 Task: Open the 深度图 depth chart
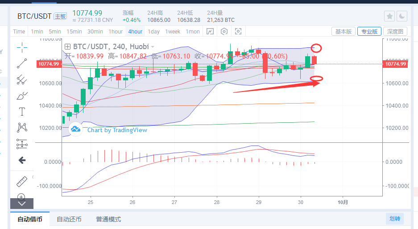pyautogui.click(x=395, y=32)
